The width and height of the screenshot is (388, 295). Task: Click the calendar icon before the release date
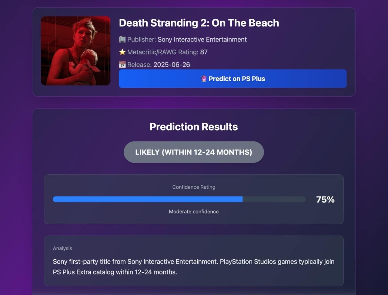(x=122, y=64)
